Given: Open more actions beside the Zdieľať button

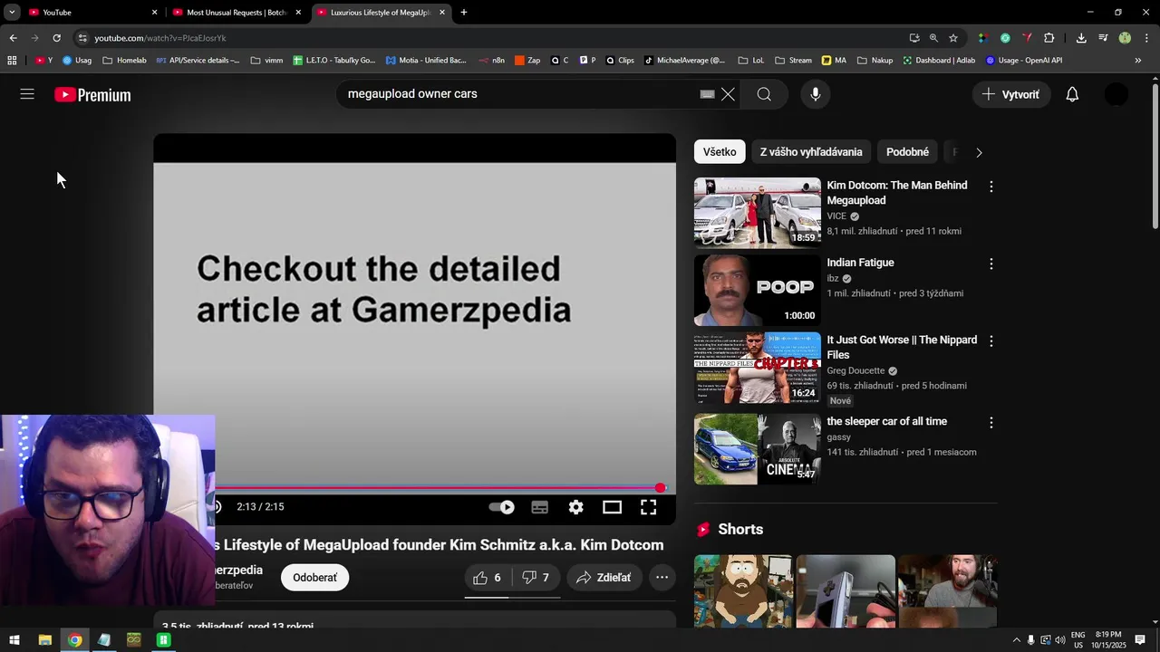Looking at the screenshot, I should pyautogui.click(x=662, y=578).
